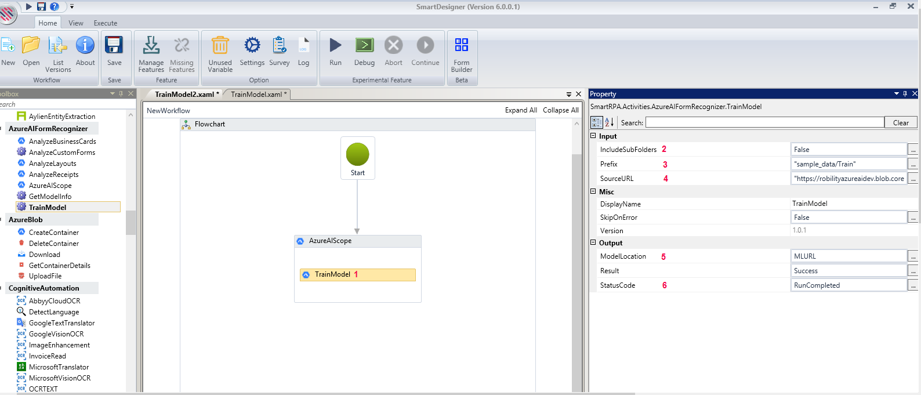The image size is (921, 395).
Task: Click the Clear search button
Action: [x=901, y=122]
